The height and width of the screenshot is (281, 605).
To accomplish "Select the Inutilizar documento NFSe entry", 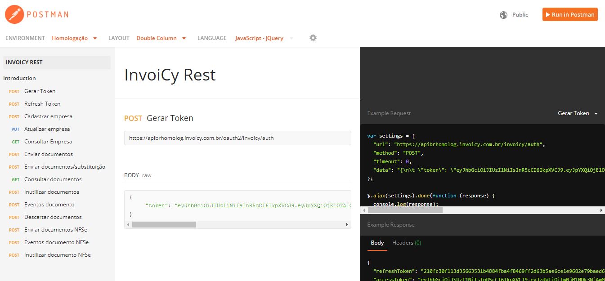I will 57,255.
